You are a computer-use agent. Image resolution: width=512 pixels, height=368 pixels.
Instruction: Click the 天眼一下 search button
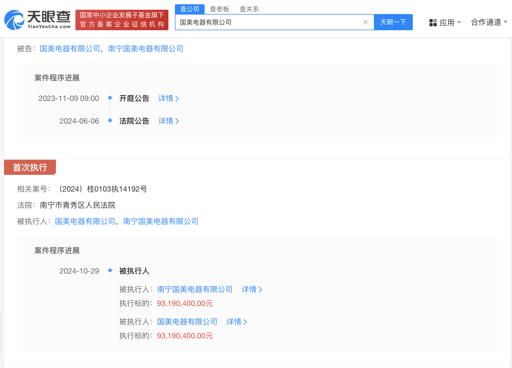click(x=393, y=22)
